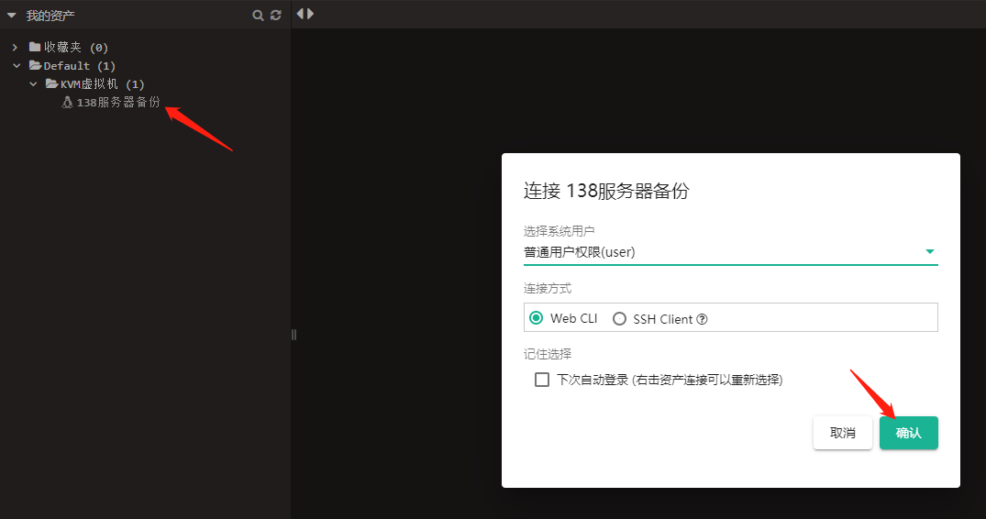This screenshot has width=986, height=519.
Task: Select the SSH Client radio button
Action: [x=619, y=318]
